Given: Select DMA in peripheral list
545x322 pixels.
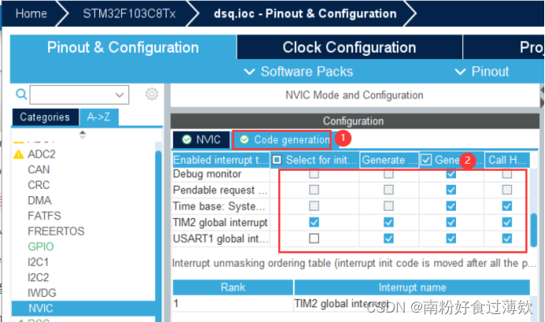Looking at the screenshot, I should click(x=39, y=201).
